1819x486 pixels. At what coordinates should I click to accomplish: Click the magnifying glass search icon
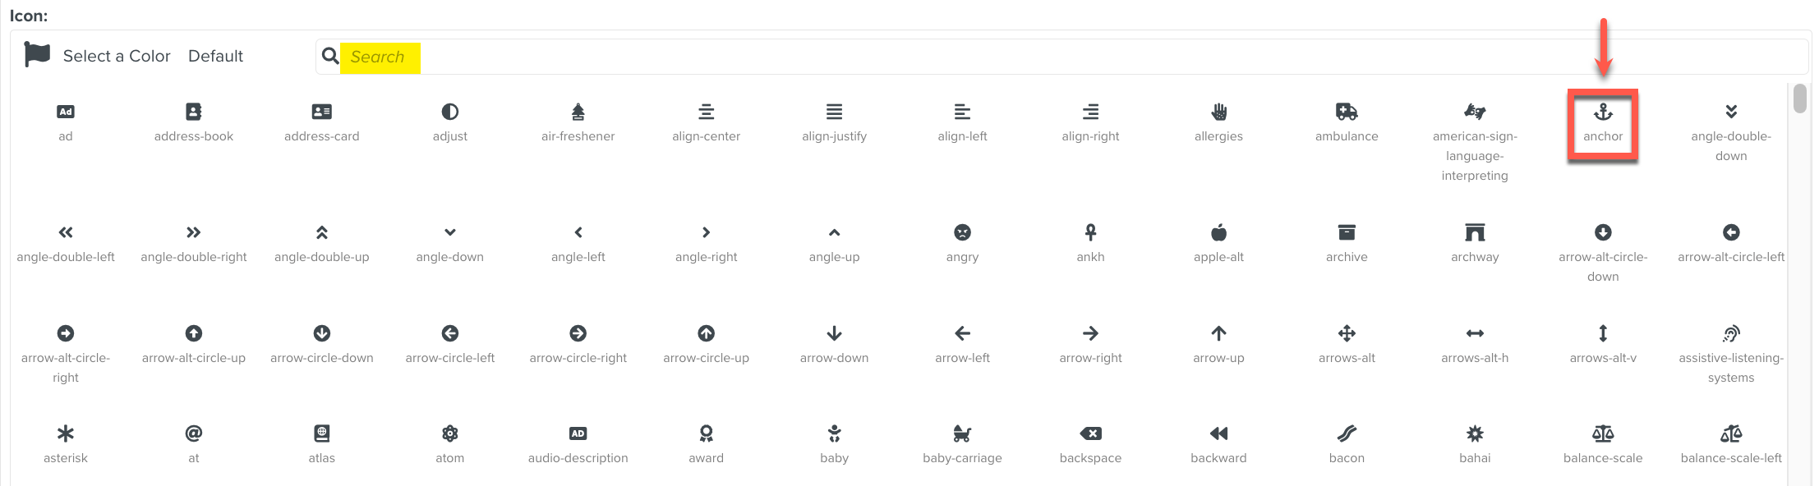[330, 57]
